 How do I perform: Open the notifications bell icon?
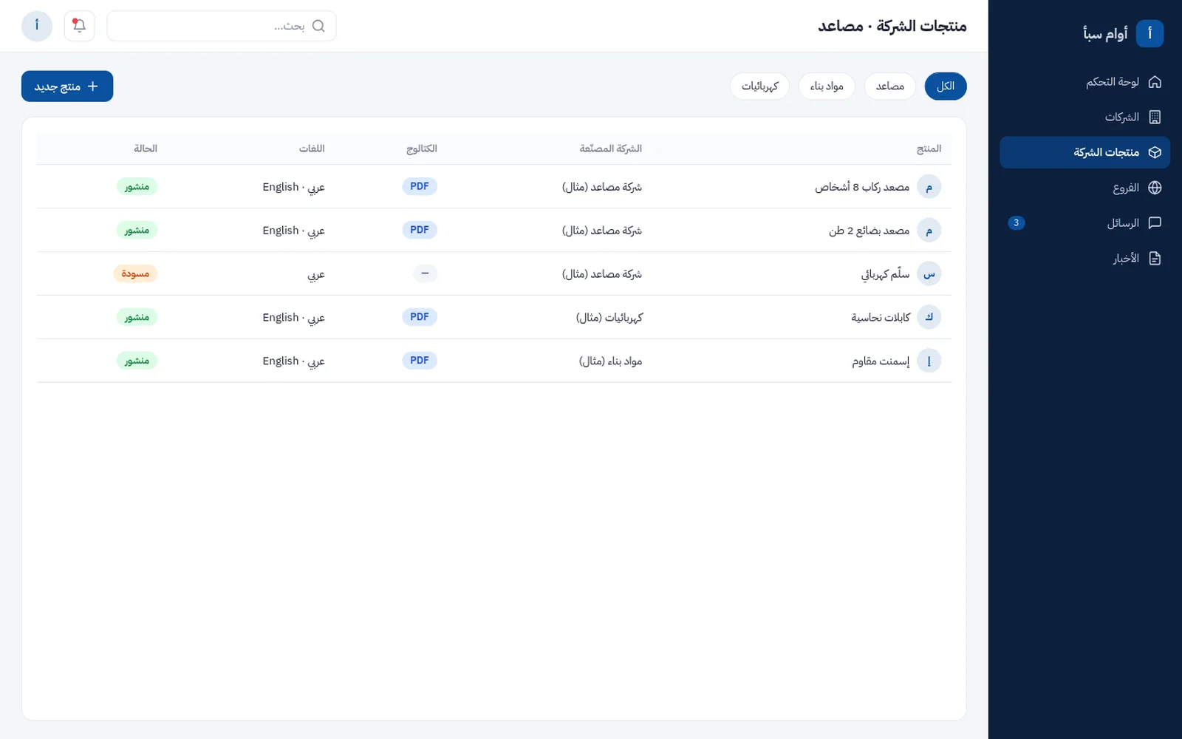pos(79,26)
